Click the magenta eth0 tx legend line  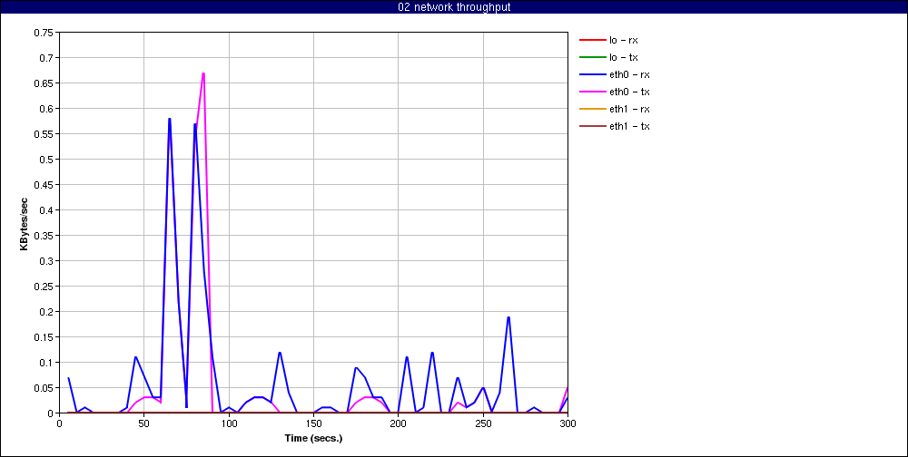coord(592,92)
